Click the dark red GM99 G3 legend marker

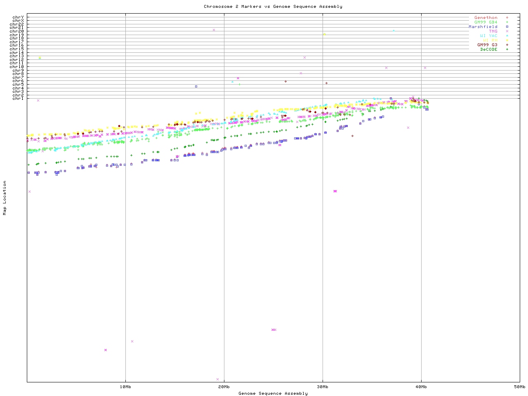507,45
